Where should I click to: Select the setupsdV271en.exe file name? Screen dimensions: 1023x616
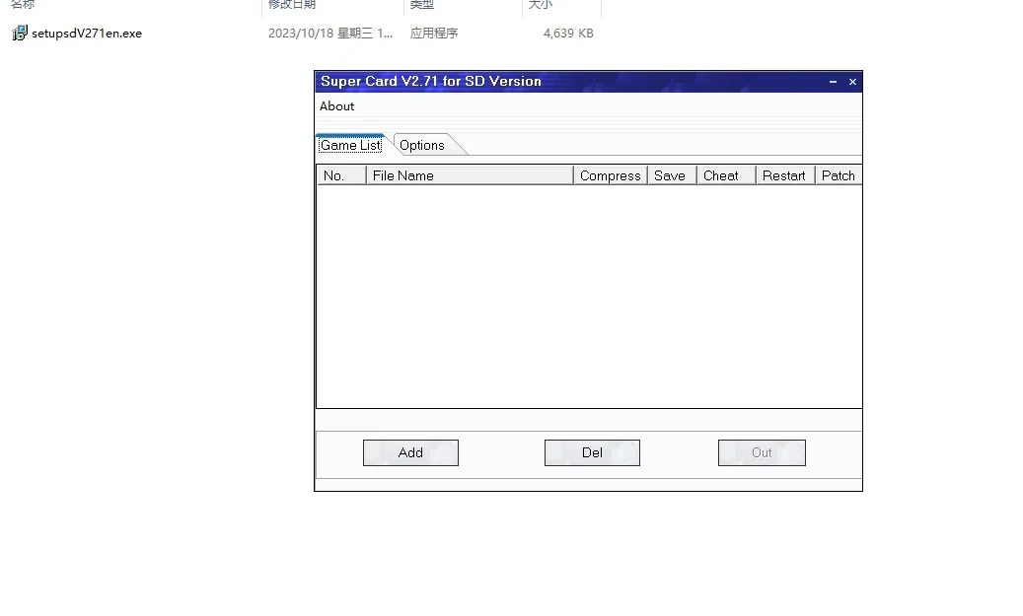pos(87,34)
